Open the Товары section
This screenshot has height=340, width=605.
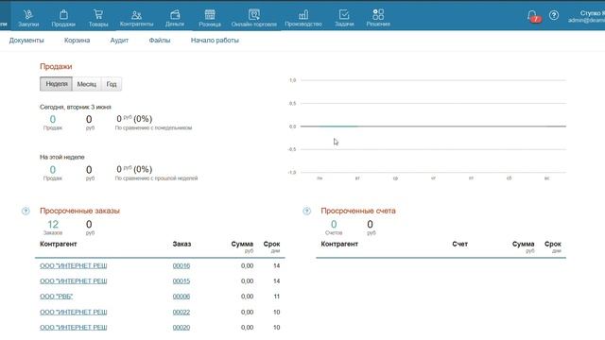(98, 18)
